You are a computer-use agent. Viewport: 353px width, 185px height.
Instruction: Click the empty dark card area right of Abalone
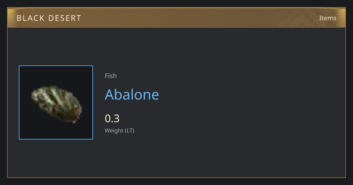(x=250, y=95)
